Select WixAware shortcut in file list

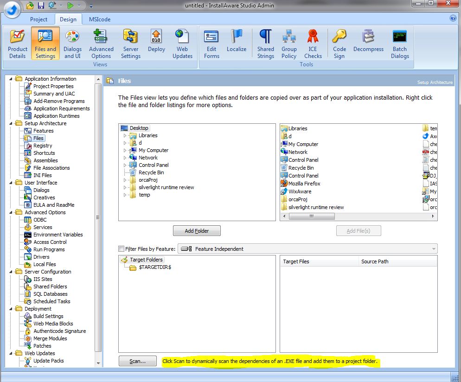click(x=296, y=191)
